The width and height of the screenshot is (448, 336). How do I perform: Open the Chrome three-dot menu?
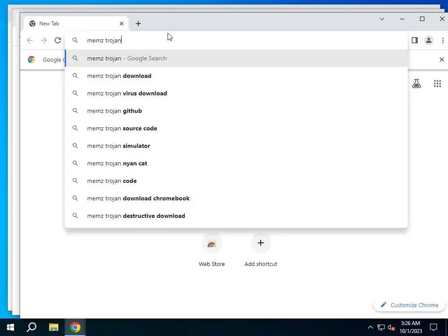pos(443,40)
